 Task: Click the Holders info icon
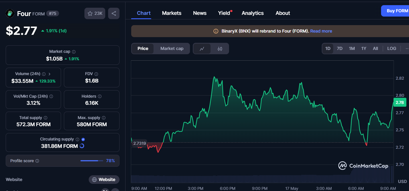pyautogui.click(x=100, y=96)
